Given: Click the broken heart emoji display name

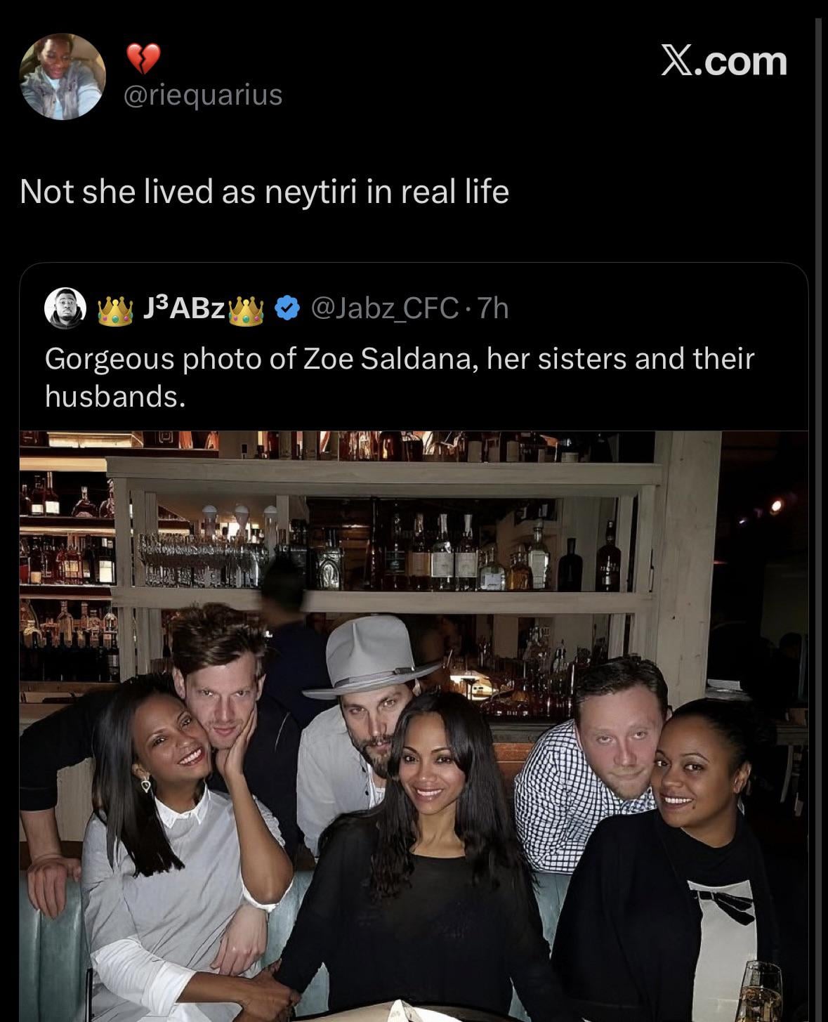Looking at the screenshot, I should 143,59.
